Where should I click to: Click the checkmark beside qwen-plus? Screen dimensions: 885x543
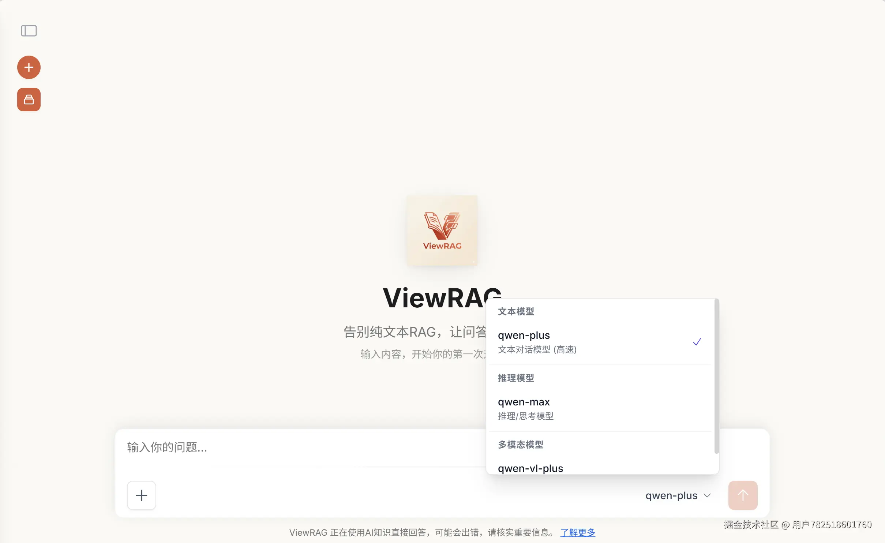(697, 342)
